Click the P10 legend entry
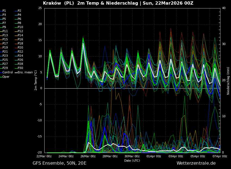 19,27
